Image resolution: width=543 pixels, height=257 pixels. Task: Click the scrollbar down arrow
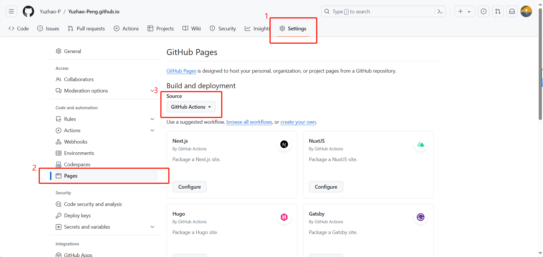[540, 253]
